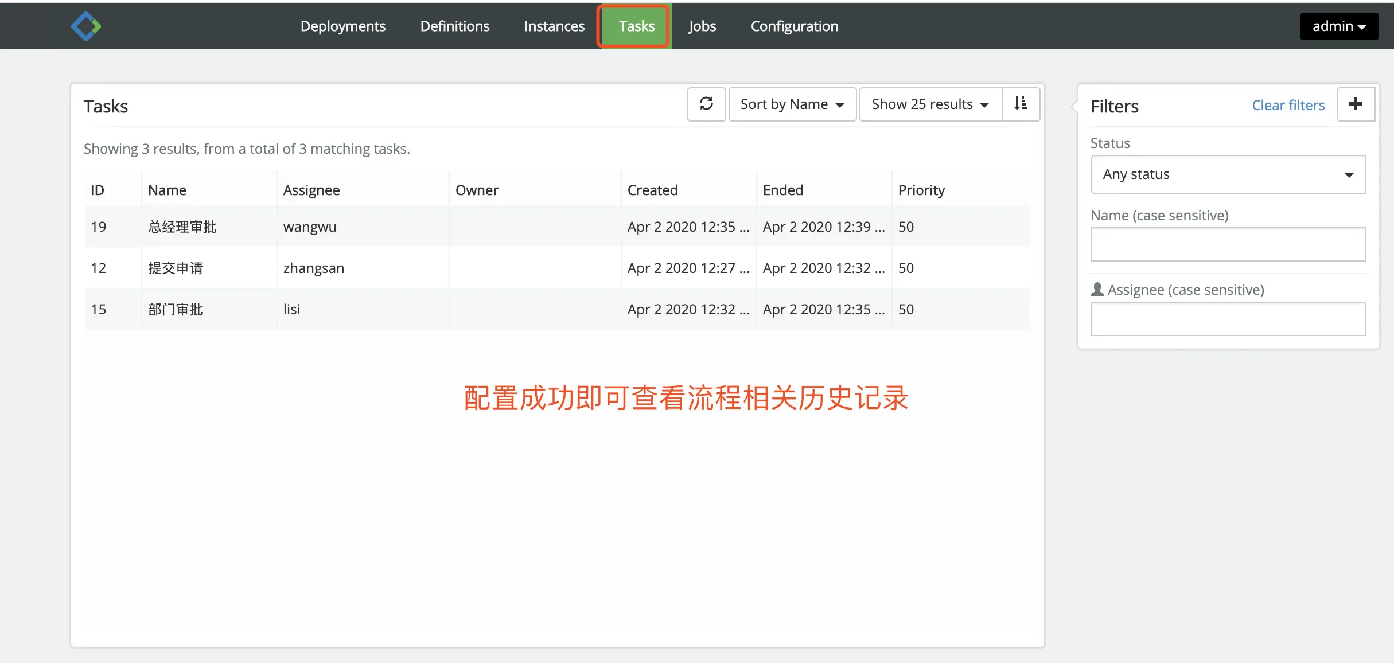Image resolution: width=1394 pixels, height=663 pixels.
Task: Focus the Name filter input field
Action: pyautogui.click(x=1228, y=244)
